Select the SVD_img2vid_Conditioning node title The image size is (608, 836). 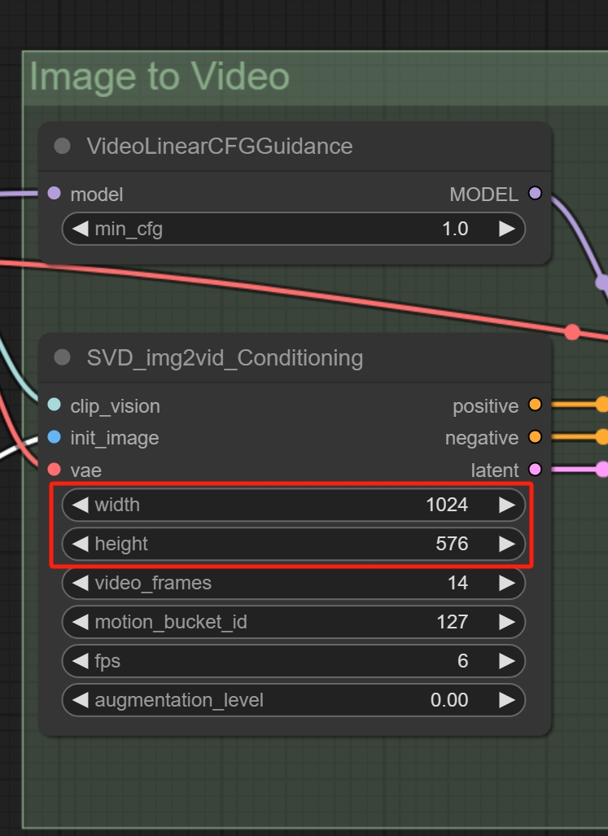[x=225, y=357]
